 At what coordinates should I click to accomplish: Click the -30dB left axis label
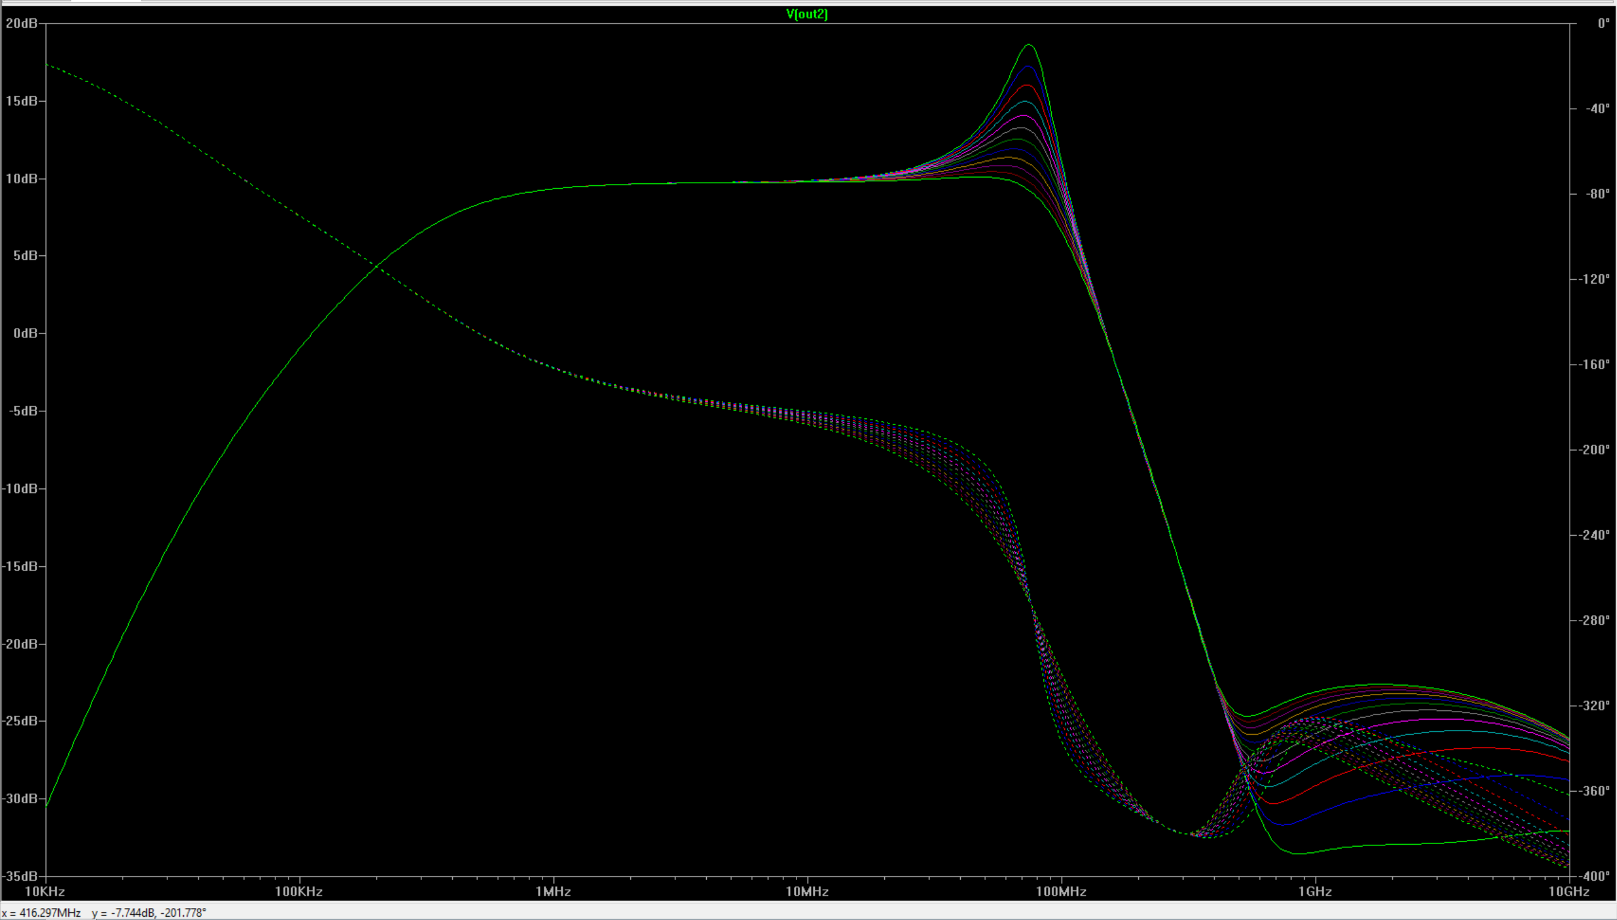coord(20,799)
